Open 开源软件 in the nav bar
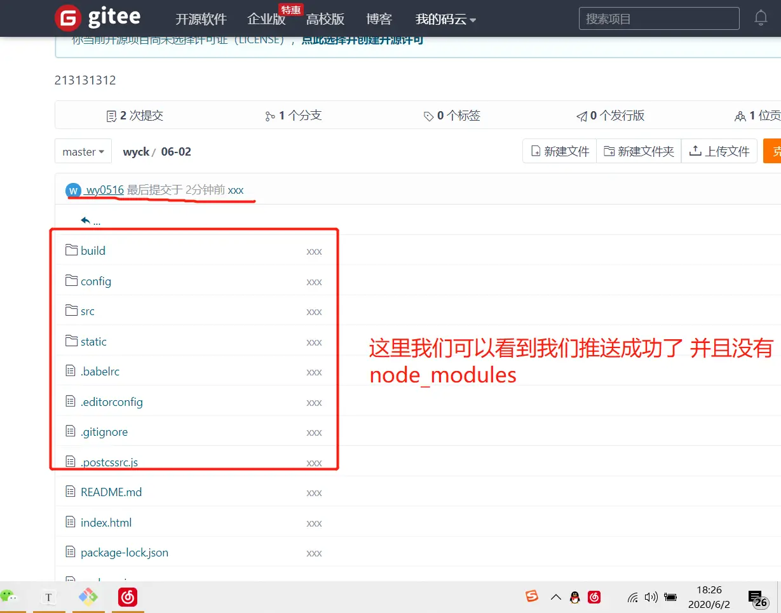Viewport: 781px width, 613px height. (x=201, y=19)
